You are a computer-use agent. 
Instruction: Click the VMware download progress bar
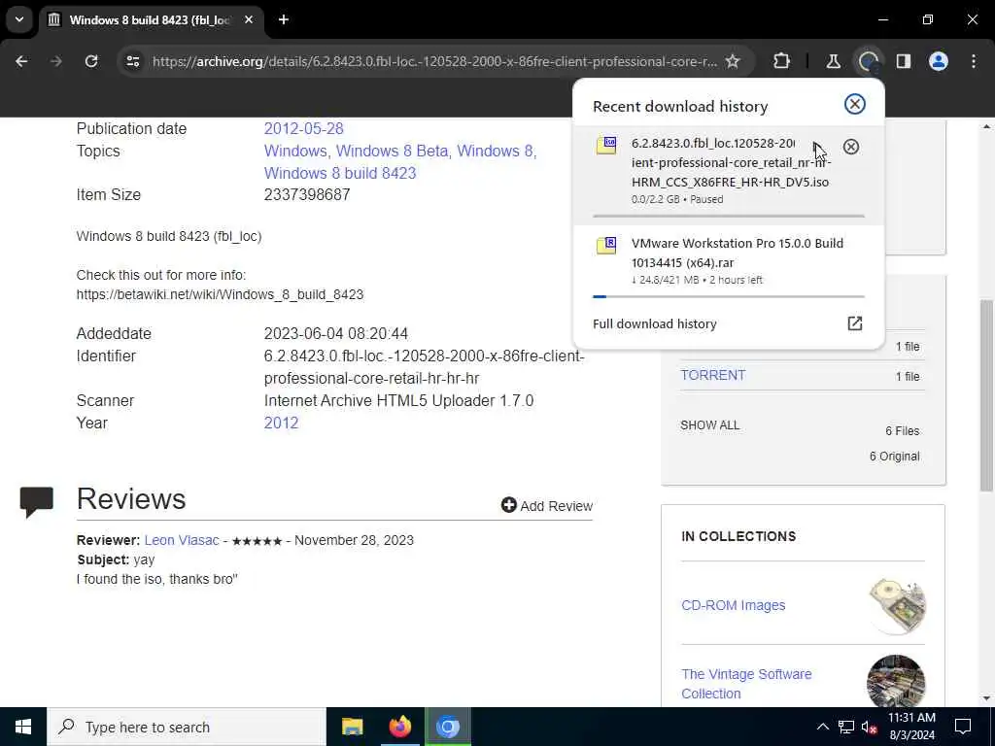[729, 296]
